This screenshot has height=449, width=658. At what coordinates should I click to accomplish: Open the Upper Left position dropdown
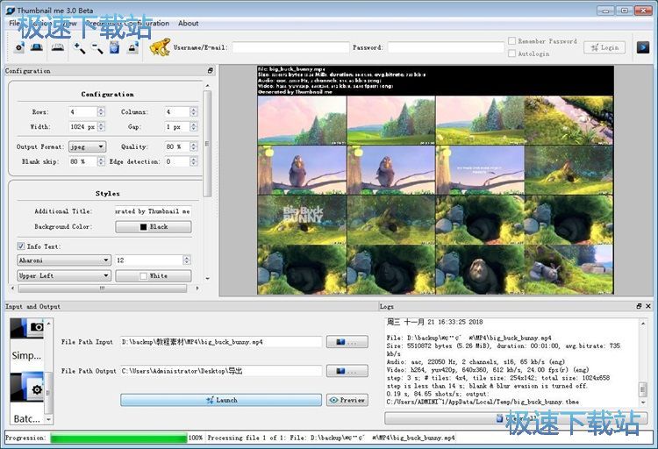(x=64, y=275)
